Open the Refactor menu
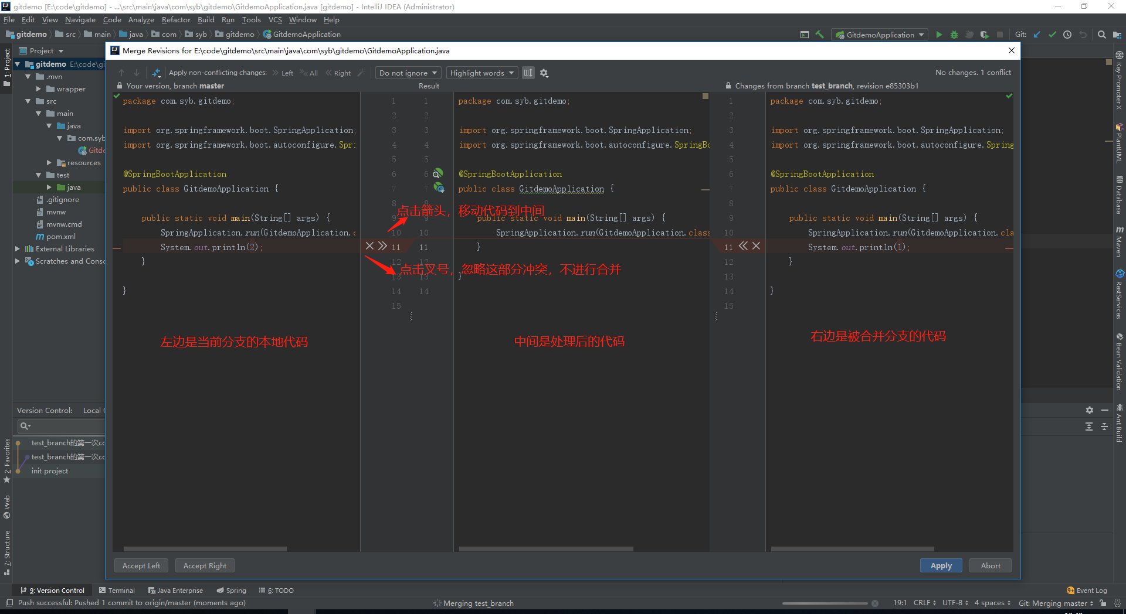The image size is (1126, 614). pos(176,20)
